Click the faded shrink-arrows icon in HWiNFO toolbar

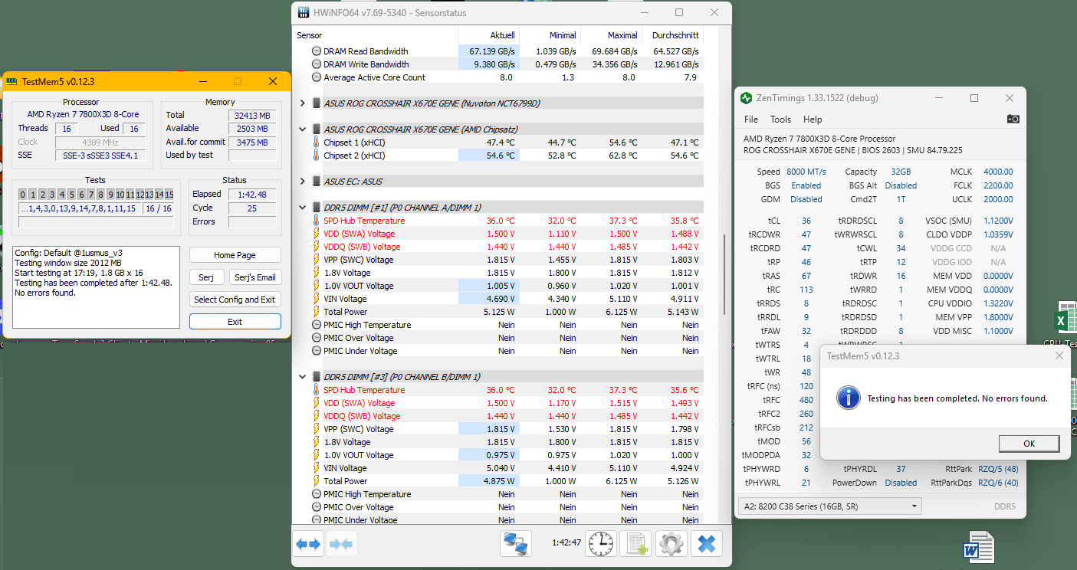point(341,544)
